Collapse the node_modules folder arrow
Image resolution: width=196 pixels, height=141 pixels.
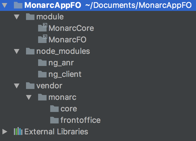tap(17, 51)
